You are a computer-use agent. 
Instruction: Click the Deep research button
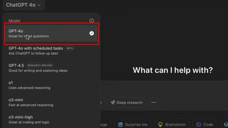127,102
